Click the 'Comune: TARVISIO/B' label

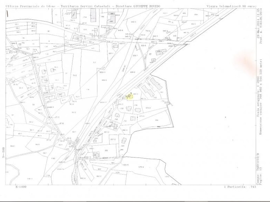258,167
